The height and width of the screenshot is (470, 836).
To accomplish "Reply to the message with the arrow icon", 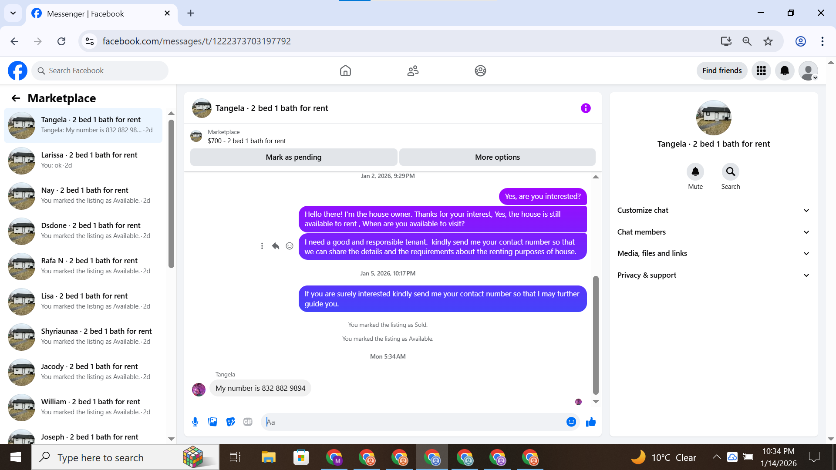I will 276,246.
